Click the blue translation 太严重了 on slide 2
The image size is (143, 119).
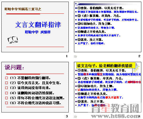pyautogui.click(x=91, y=43)
